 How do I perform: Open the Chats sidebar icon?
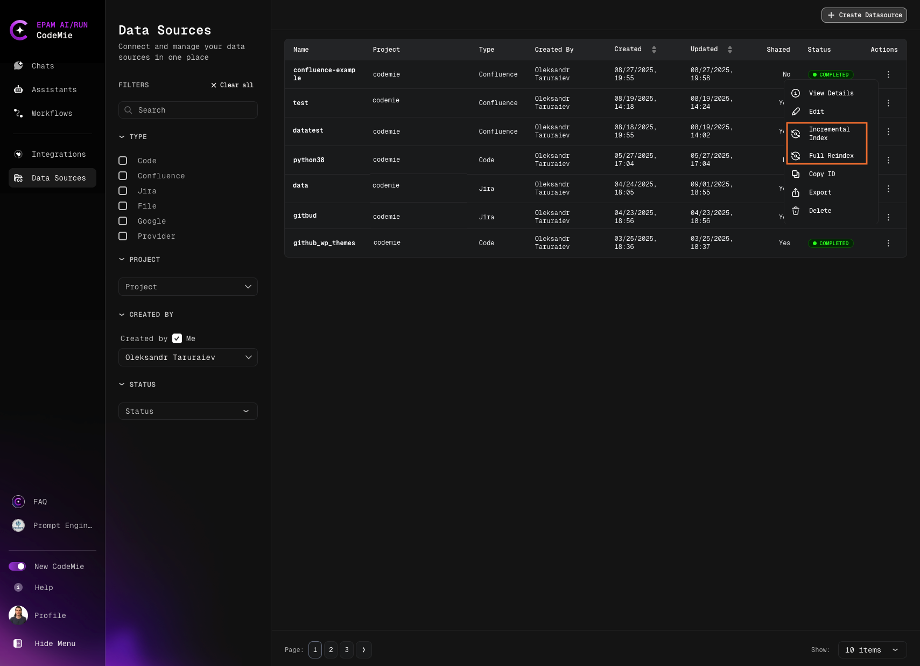[x=18, y=66]
